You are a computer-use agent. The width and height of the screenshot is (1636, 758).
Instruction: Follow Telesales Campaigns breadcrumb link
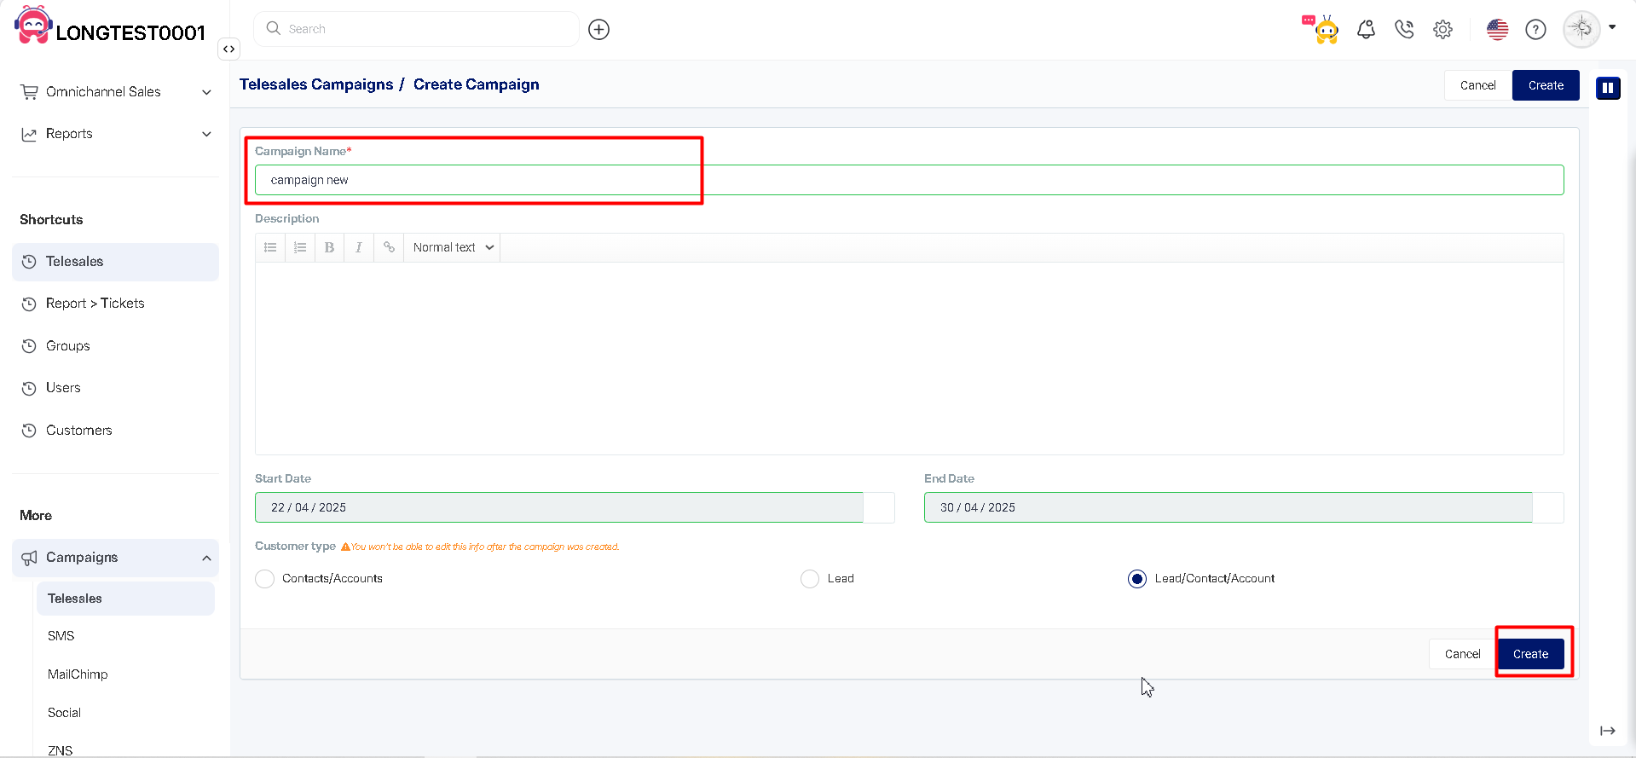(x=316, y=84)
